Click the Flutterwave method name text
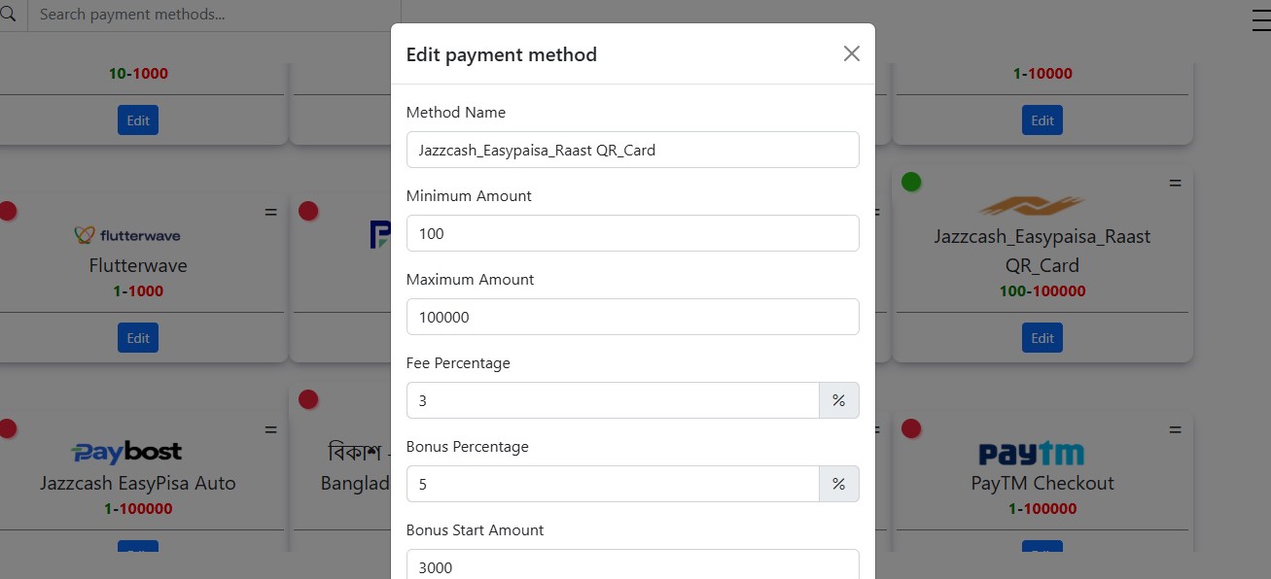1271x579 pixels. 138,265
